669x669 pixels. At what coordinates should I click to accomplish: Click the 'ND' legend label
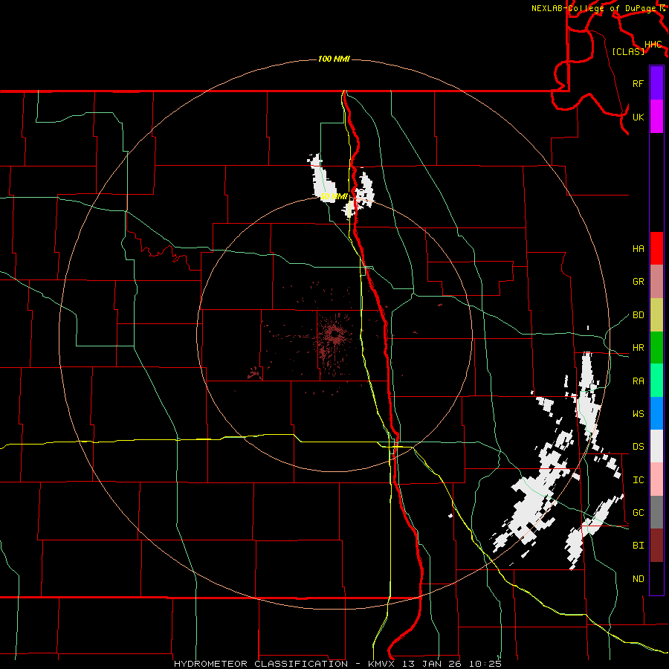coord(638,579)
